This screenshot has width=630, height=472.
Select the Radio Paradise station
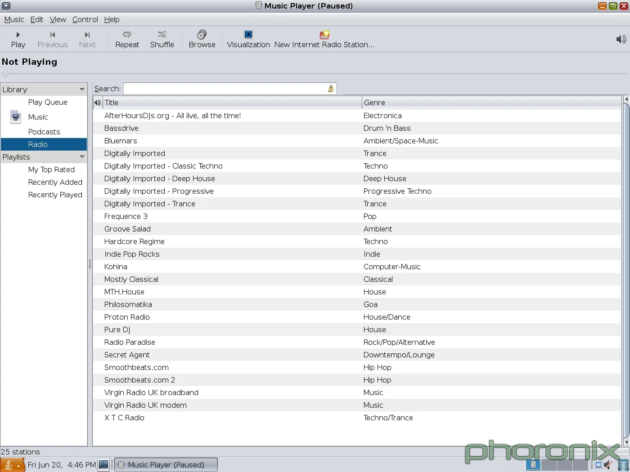point(357,342)
